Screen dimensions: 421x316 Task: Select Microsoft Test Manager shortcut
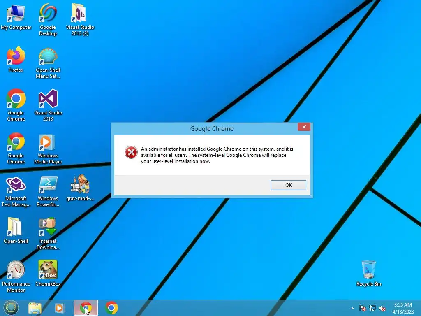click(16, 192)
